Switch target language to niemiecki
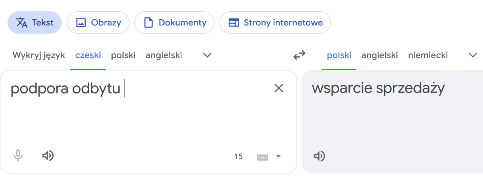The image size is (483, 194). pyautogui.click(x=428, y=55)
